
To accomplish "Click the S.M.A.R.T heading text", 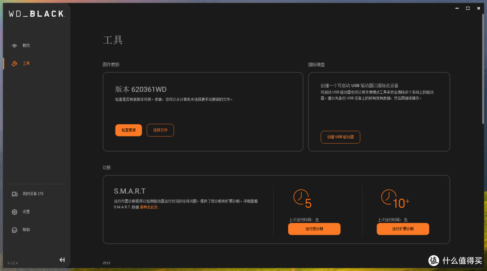I will (129, 191).
